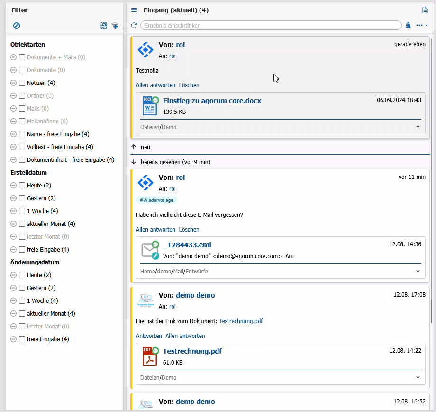
Task: Open the Testrechnung.pdf inline text link
Action: [x=241, y=321]
